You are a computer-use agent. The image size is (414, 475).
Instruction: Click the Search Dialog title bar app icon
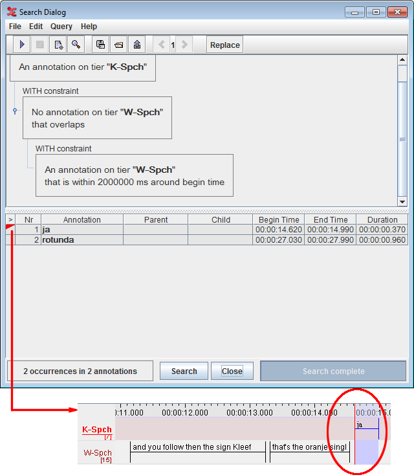12,12
